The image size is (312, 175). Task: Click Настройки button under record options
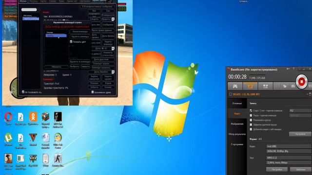tap(300, 134)
